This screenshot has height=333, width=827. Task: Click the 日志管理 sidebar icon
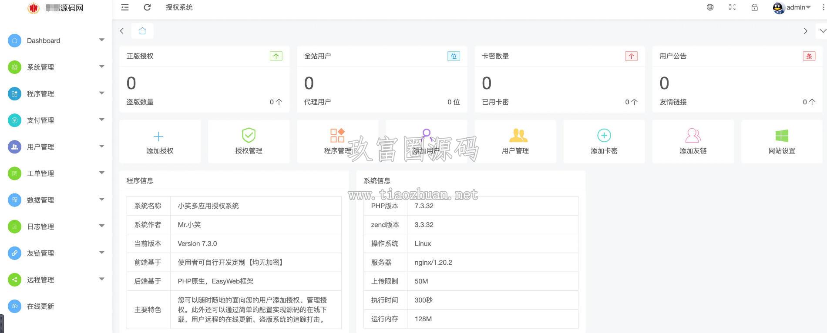click(14, 226)
